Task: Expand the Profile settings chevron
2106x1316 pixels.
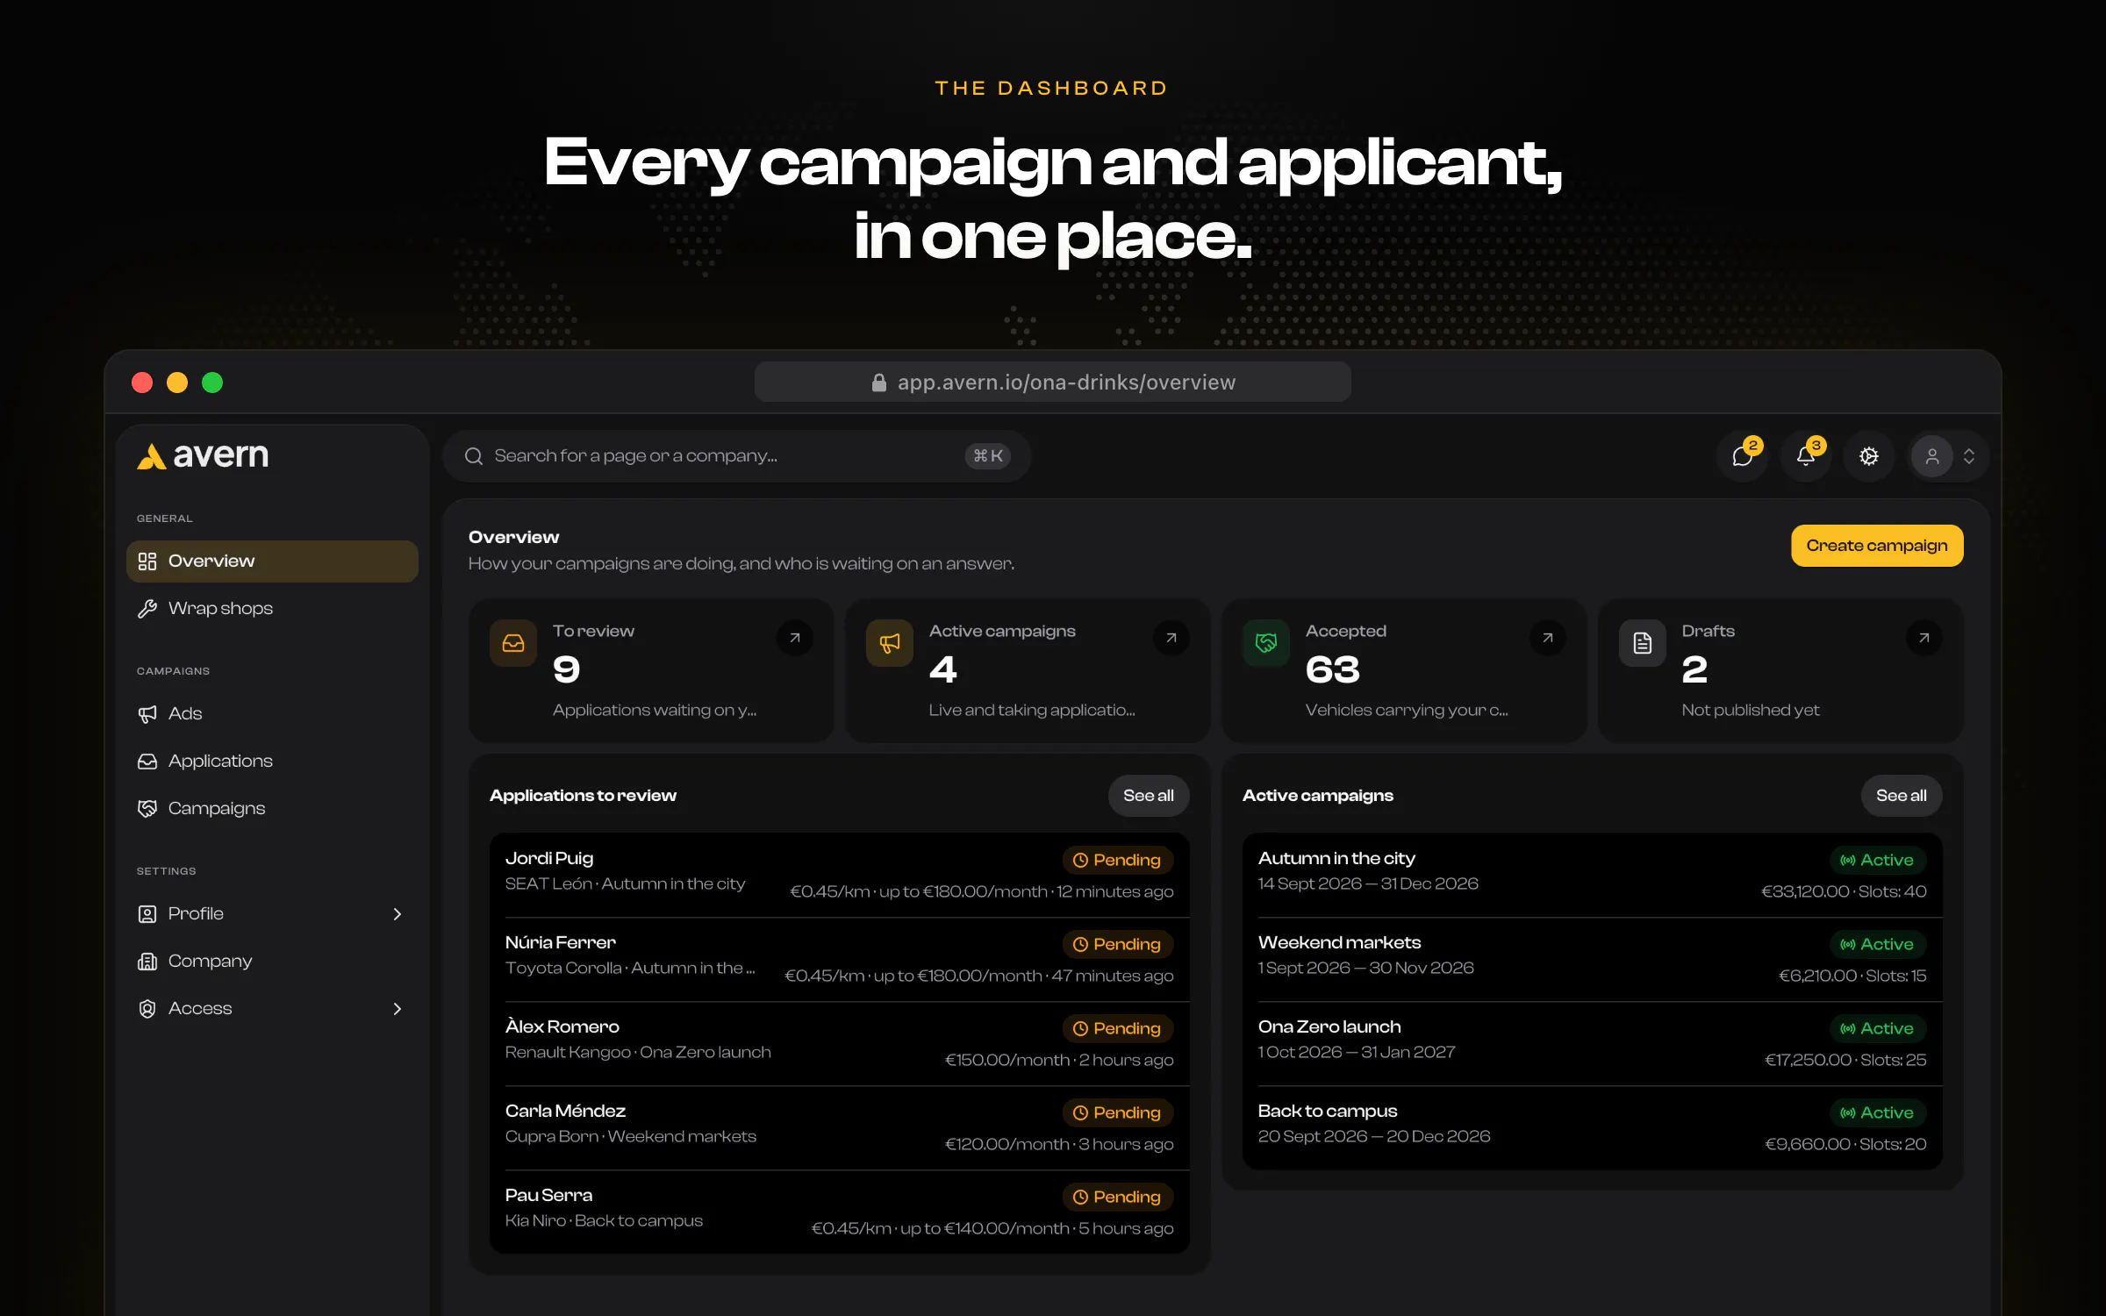Action: coord(398,914)
